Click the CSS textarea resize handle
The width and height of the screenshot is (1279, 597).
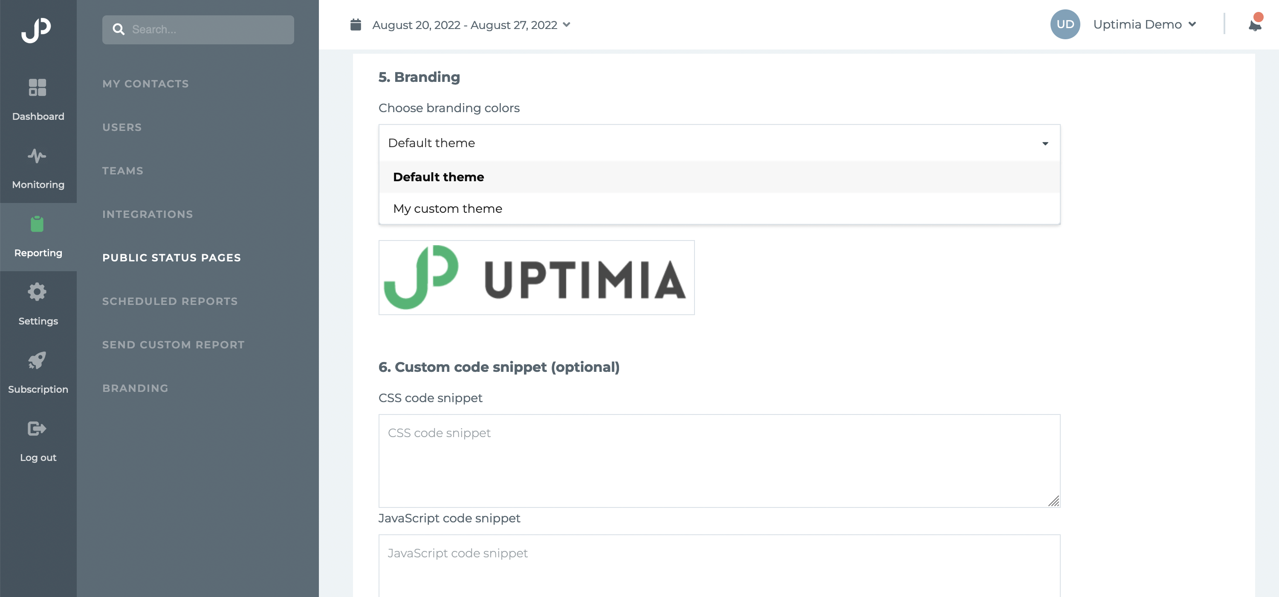[1053, 501]
